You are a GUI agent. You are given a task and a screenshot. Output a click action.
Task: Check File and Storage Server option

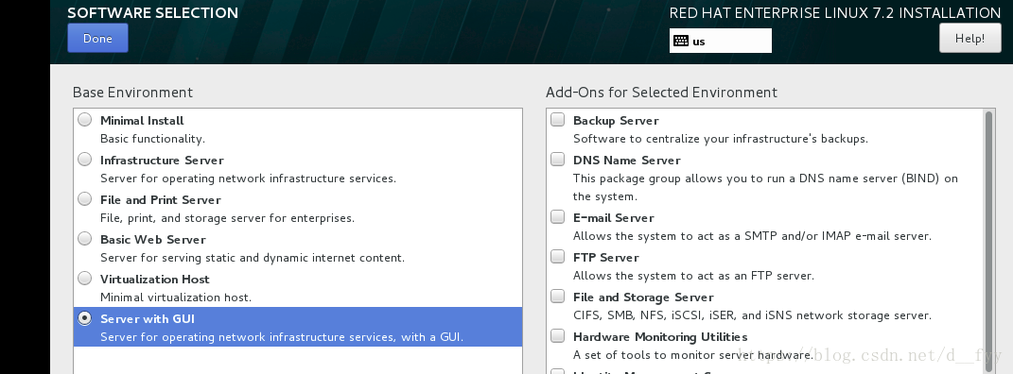point(557,296)
